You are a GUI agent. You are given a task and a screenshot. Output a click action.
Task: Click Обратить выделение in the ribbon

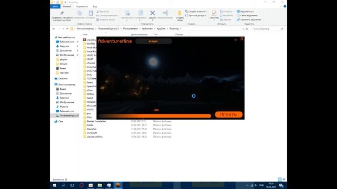point(249,20)
